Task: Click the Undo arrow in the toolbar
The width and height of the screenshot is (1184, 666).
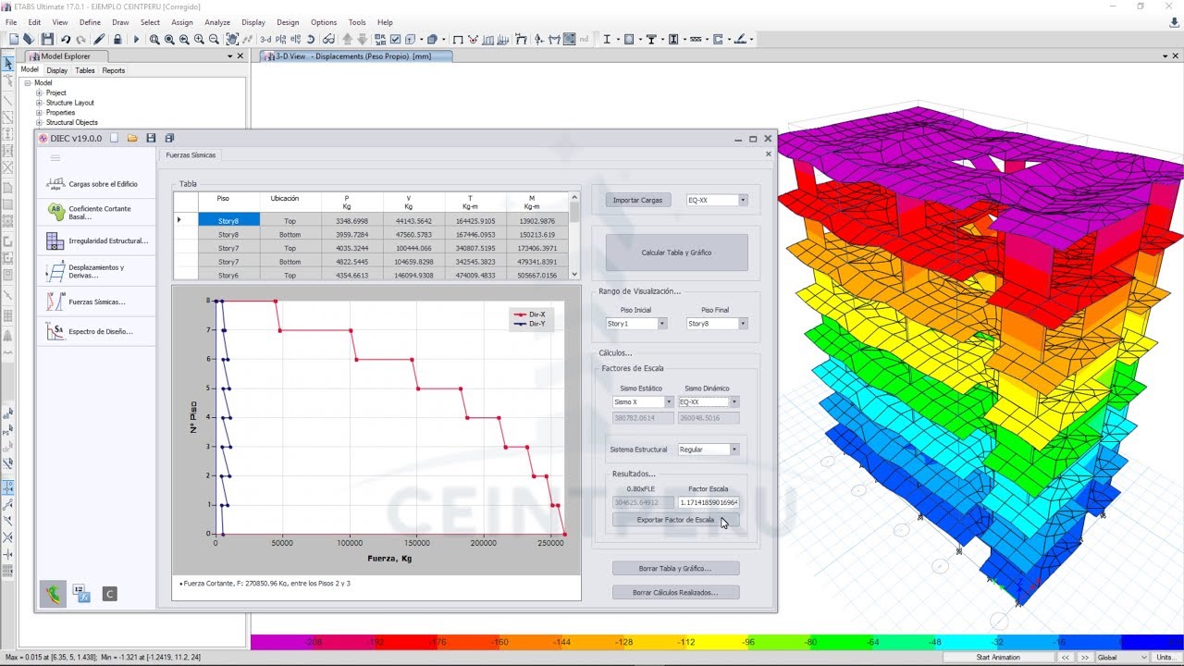Action: pyautogui.click(x=66, y=39)
